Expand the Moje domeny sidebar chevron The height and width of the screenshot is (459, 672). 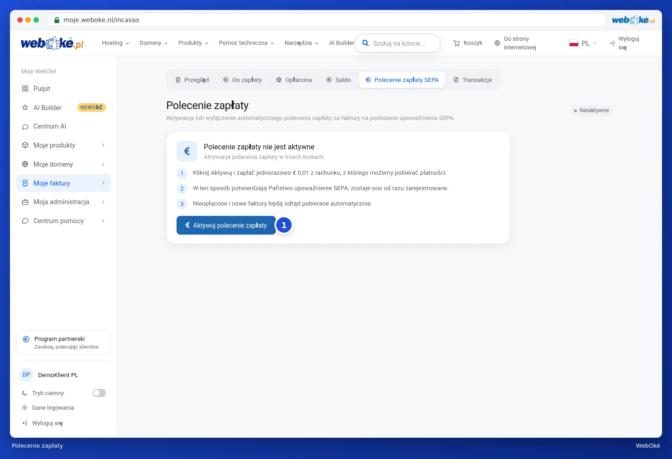click(x=103, y=164)
